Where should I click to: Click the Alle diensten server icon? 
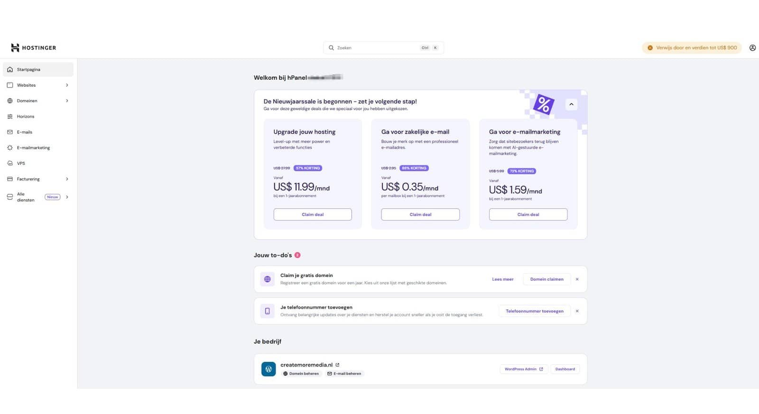tap(10, 197)
